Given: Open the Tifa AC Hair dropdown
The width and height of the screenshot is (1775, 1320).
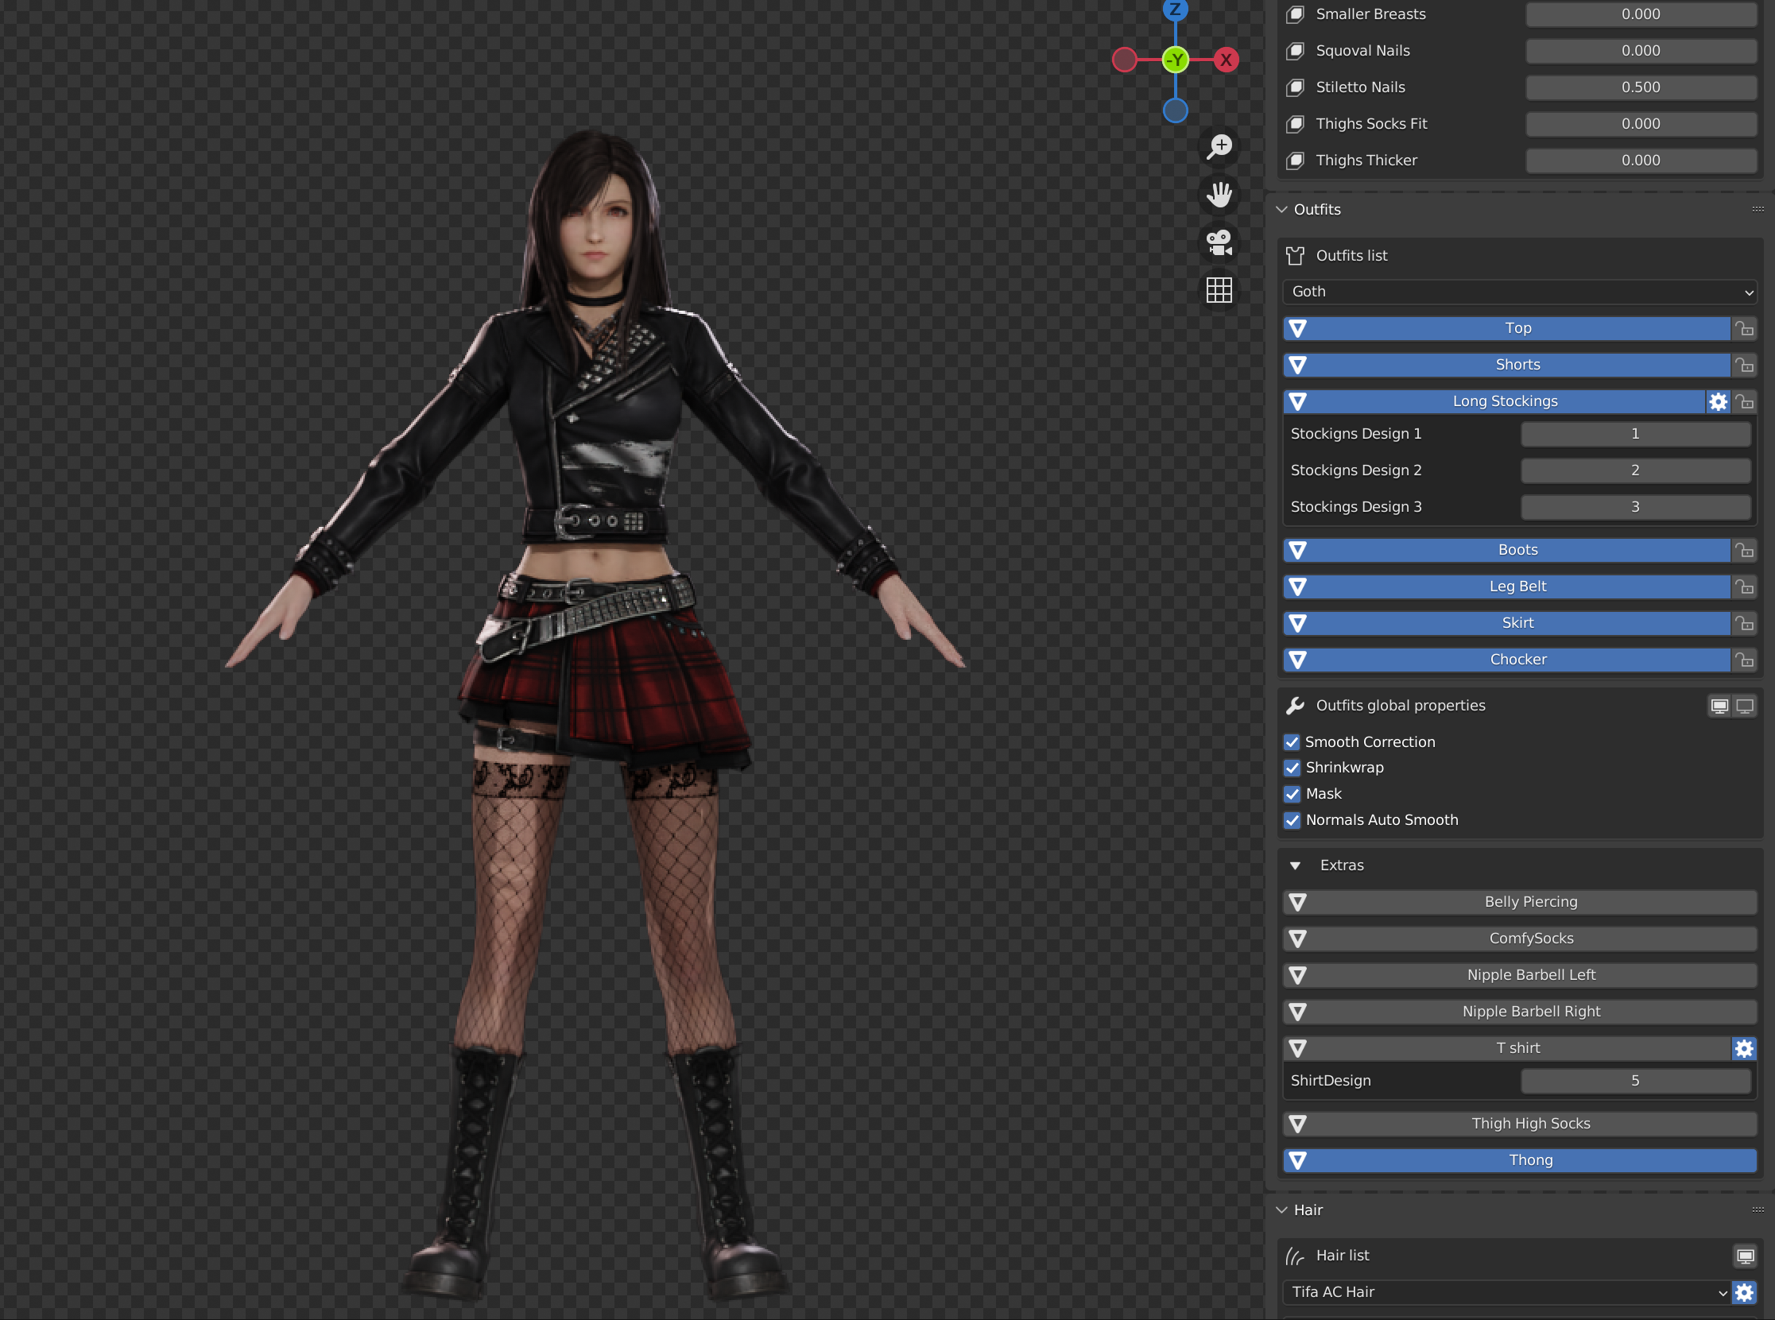Looking at the screenshot, I should point(1506,1292).
